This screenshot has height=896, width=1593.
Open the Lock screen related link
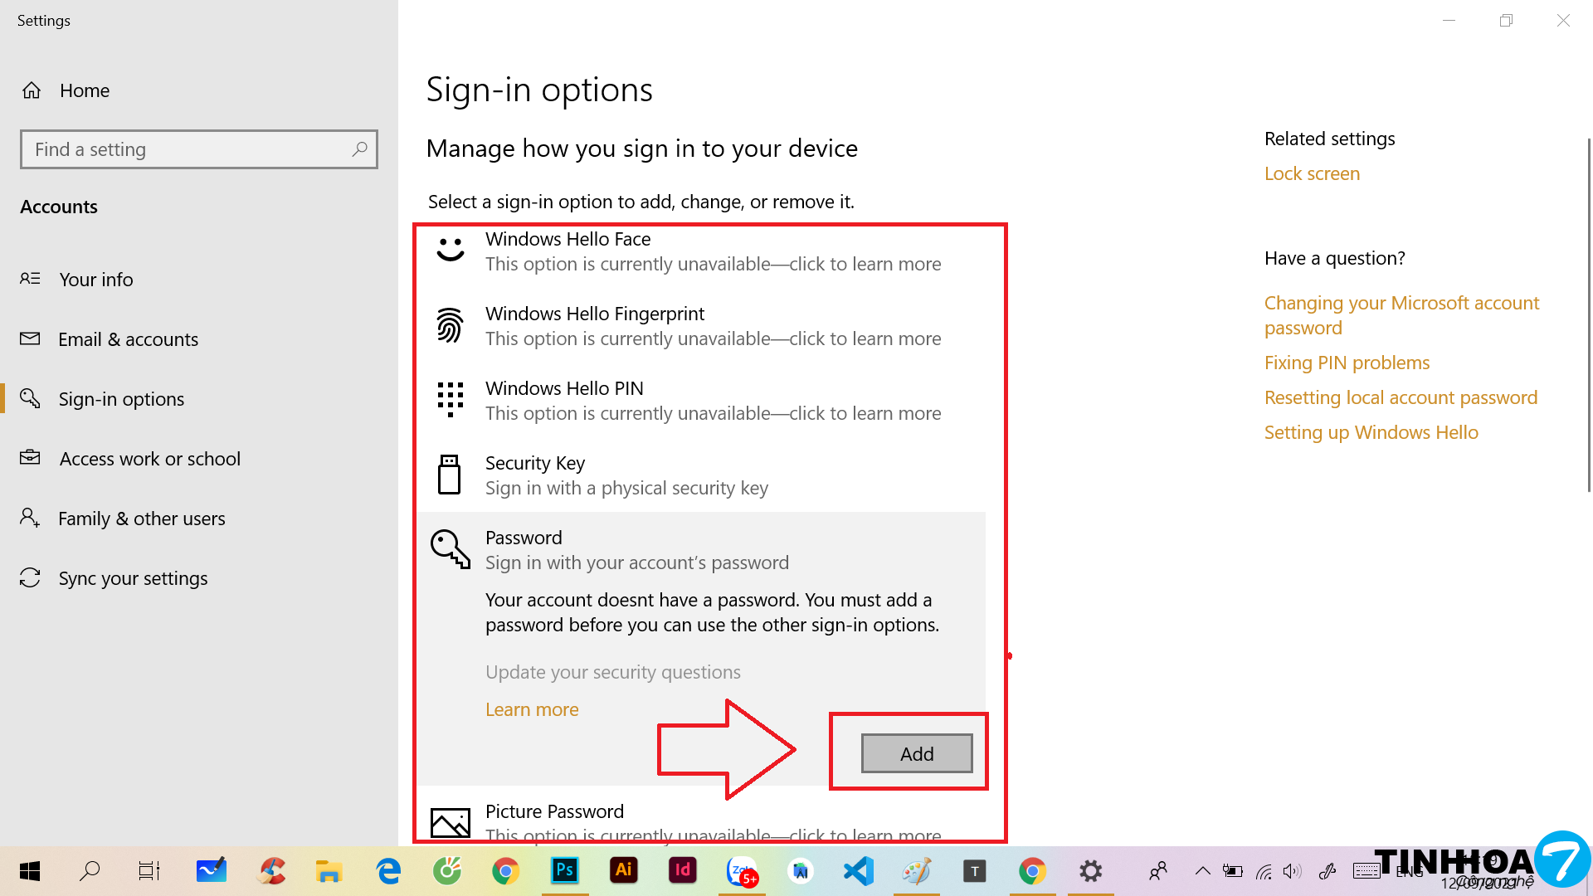[x=1312, y=173]
